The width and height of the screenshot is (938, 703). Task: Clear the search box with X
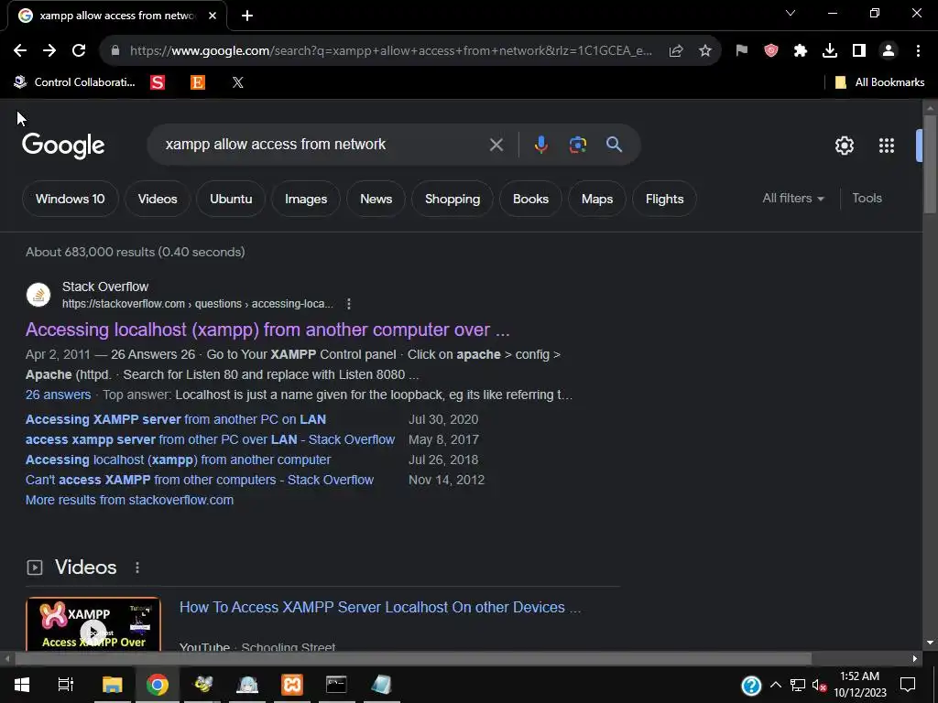coord(496,145)
